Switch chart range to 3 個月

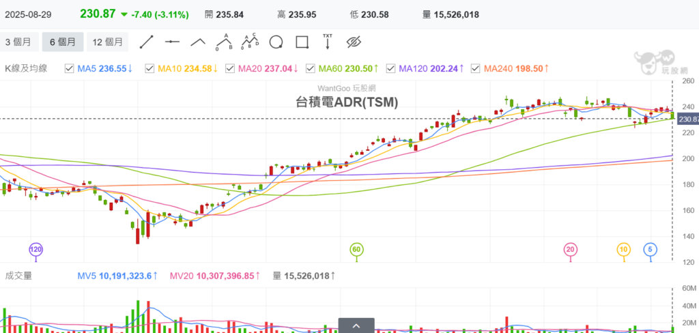coord(18,42)
